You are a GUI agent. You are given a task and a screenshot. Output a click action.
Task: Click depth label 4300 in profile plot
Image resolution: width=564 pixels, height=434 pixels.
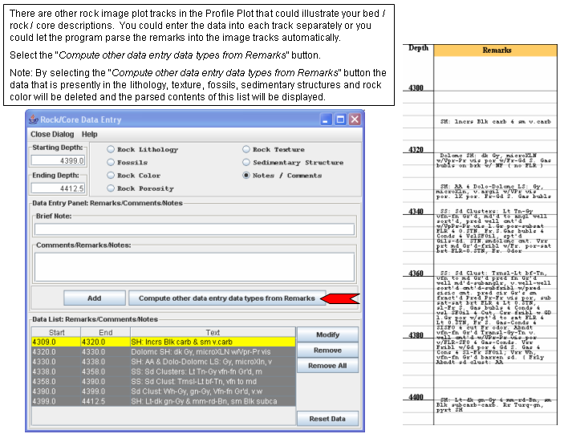(416, 87)
